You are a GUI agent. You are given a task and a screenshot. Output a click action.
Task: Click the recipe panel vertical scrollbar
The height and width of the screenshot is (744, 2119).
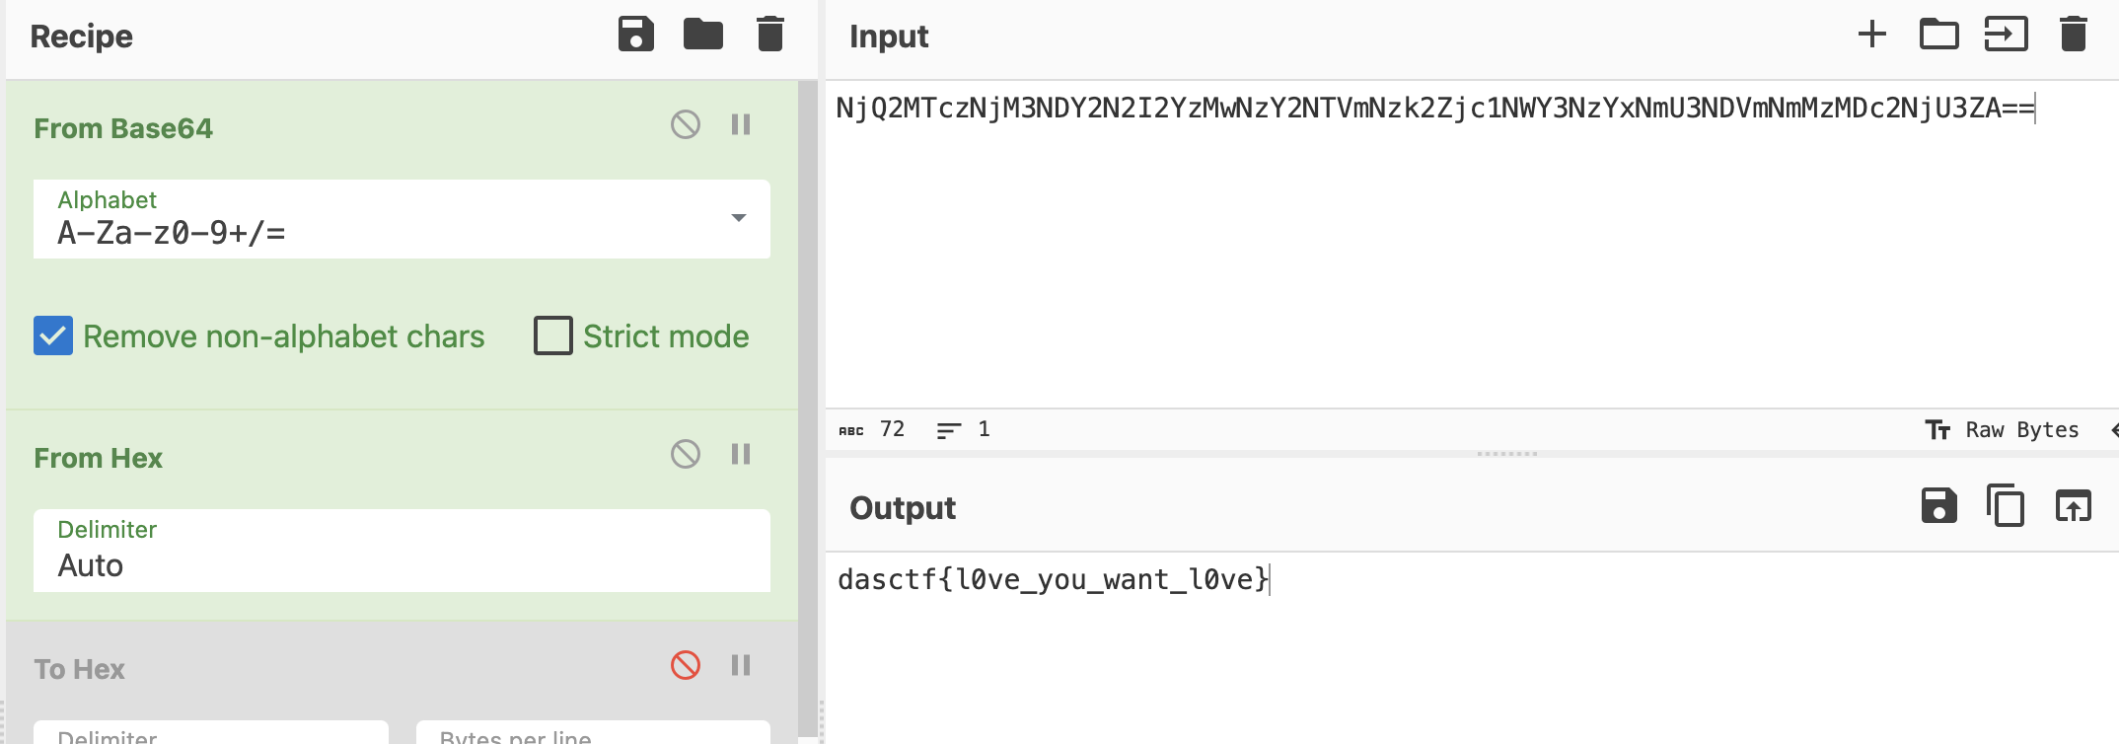point(808,395)
